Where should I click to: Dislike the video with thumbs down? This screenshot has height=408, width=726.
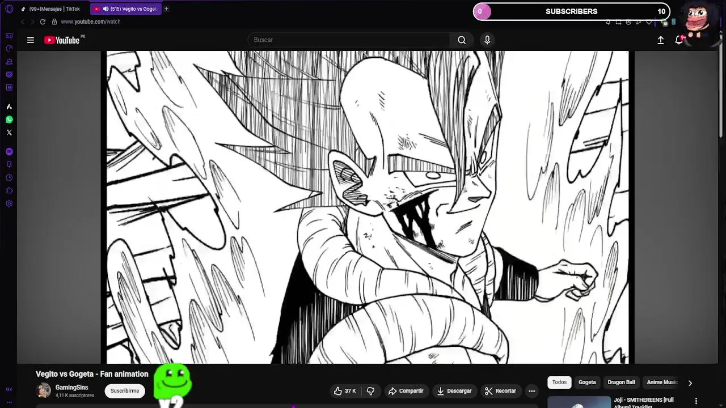click(x=370, y=390)
